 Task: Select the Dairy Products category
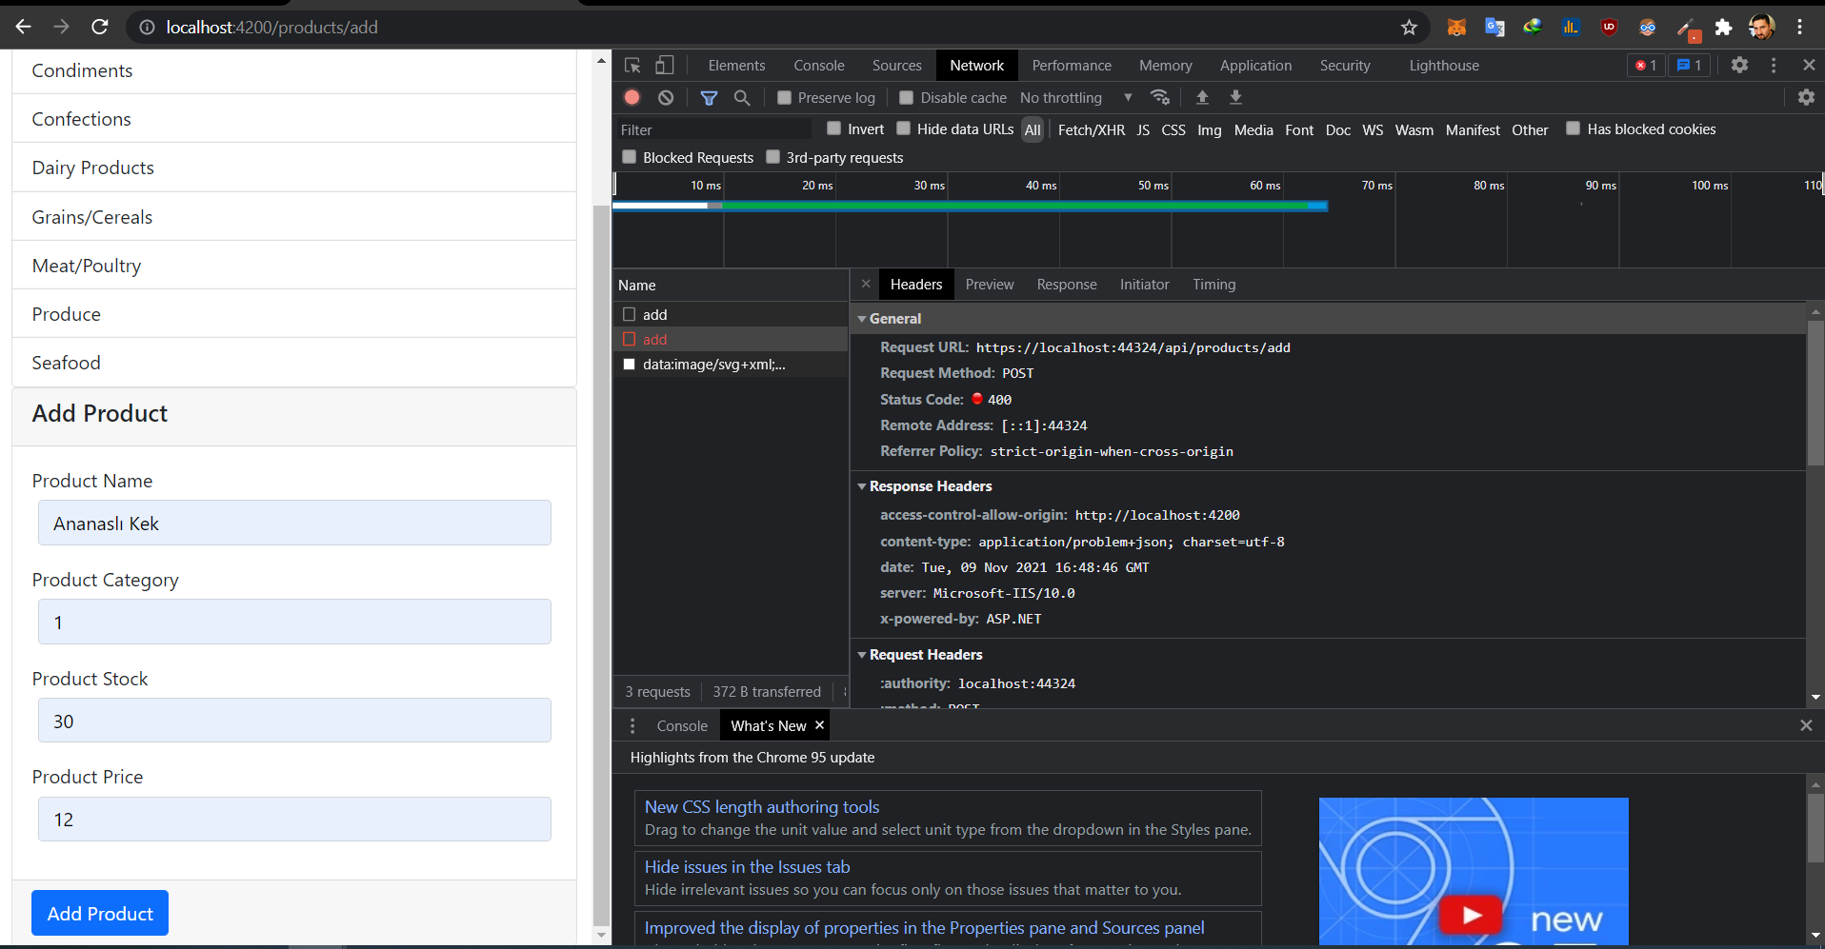click(294, 168)
